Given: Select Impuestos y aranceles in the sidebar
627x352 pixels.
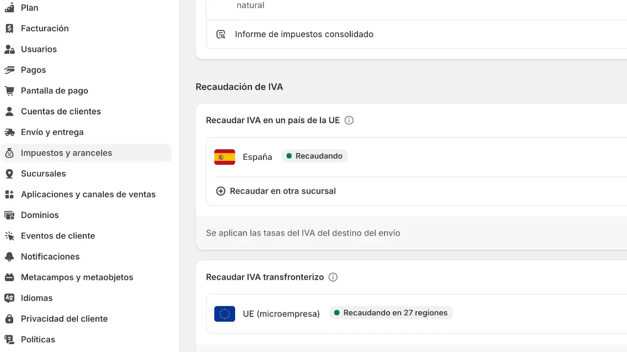Looking at the screenshot, I should [66, 153].
